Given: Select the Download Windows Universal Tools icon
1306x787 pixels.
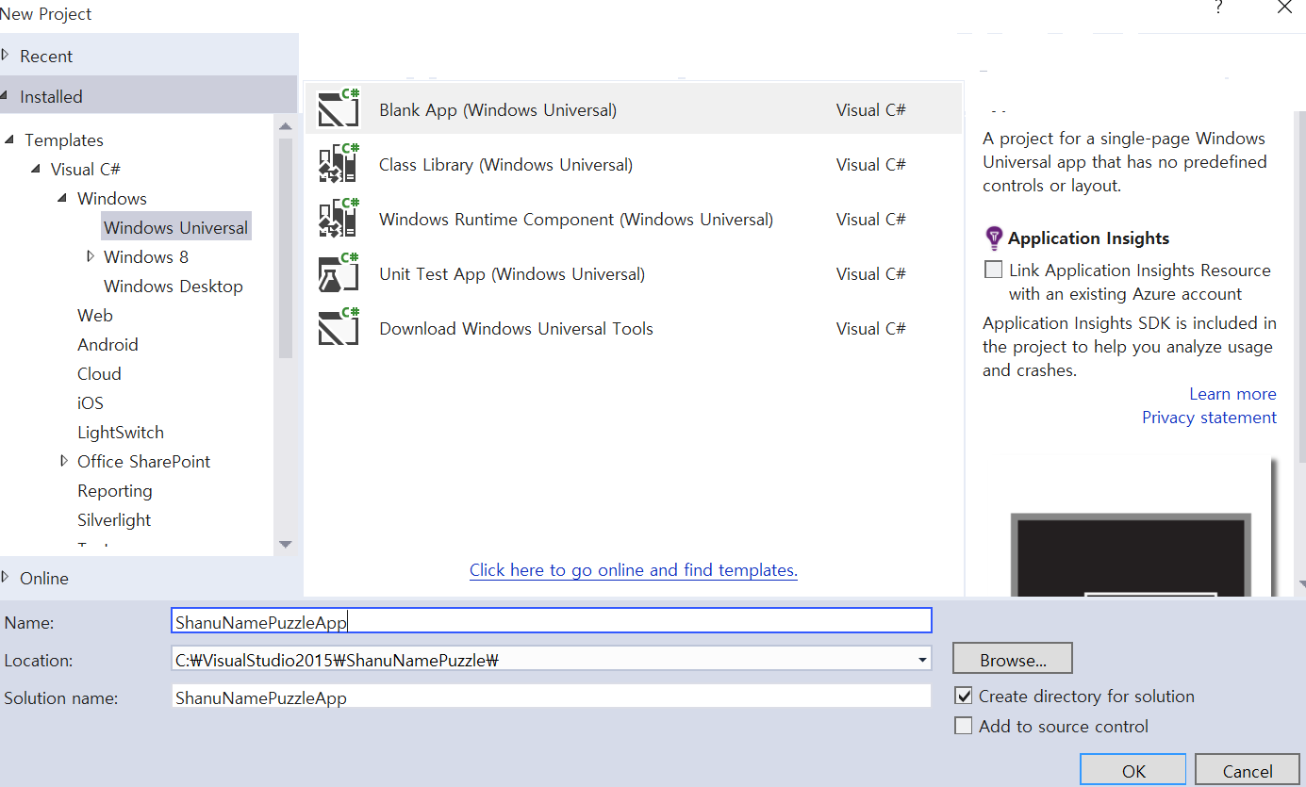Looking at the screenshot, I should coord(339,326).
